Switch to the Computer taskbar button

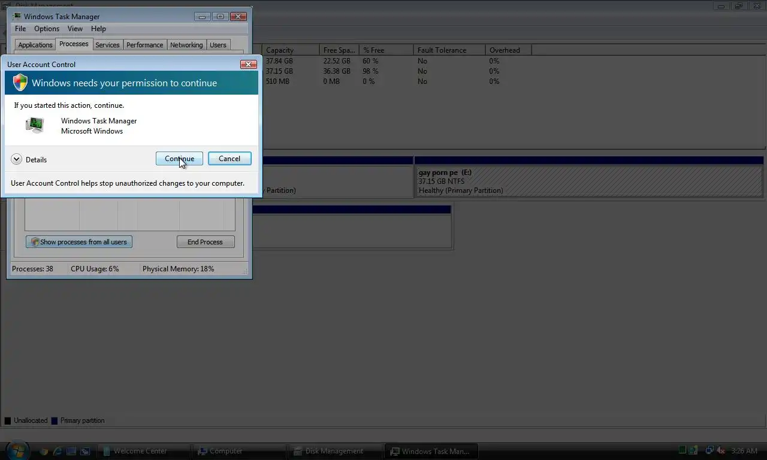[240, 451]
